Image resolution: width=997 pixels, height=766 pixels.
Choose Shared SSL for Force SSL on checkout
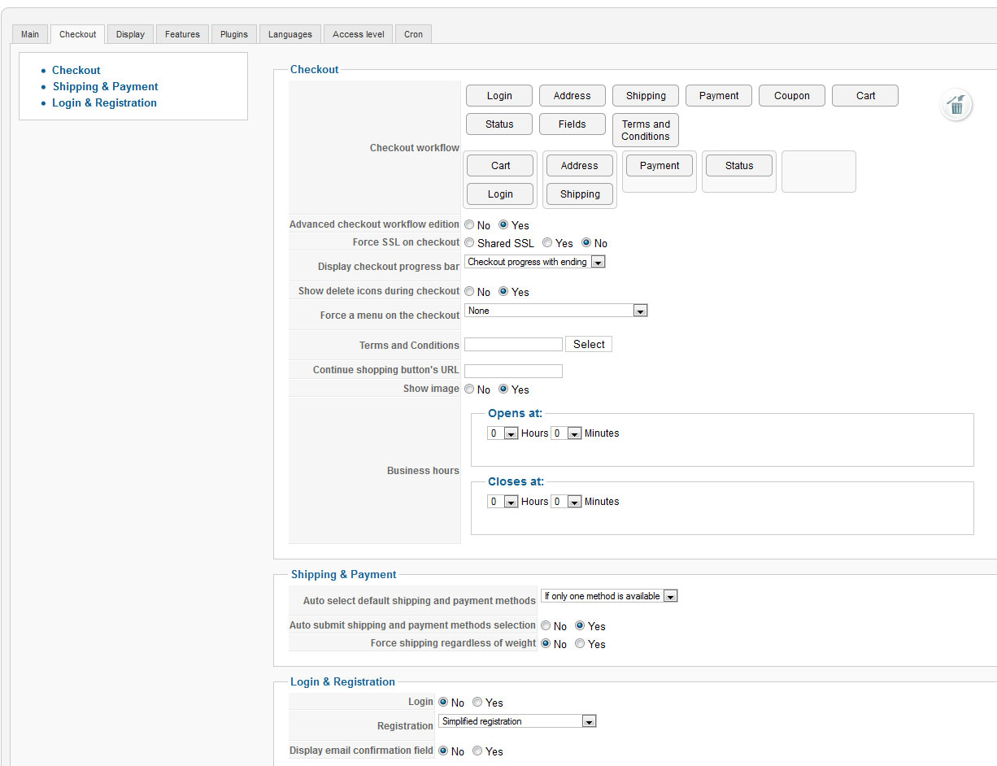pyautogui.click(x=469, y=243)
